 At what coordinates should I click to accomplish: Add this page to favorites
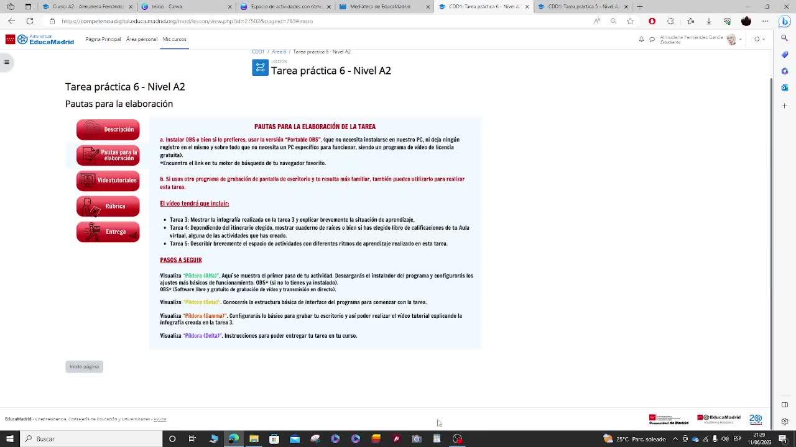[x=630, y=21]
